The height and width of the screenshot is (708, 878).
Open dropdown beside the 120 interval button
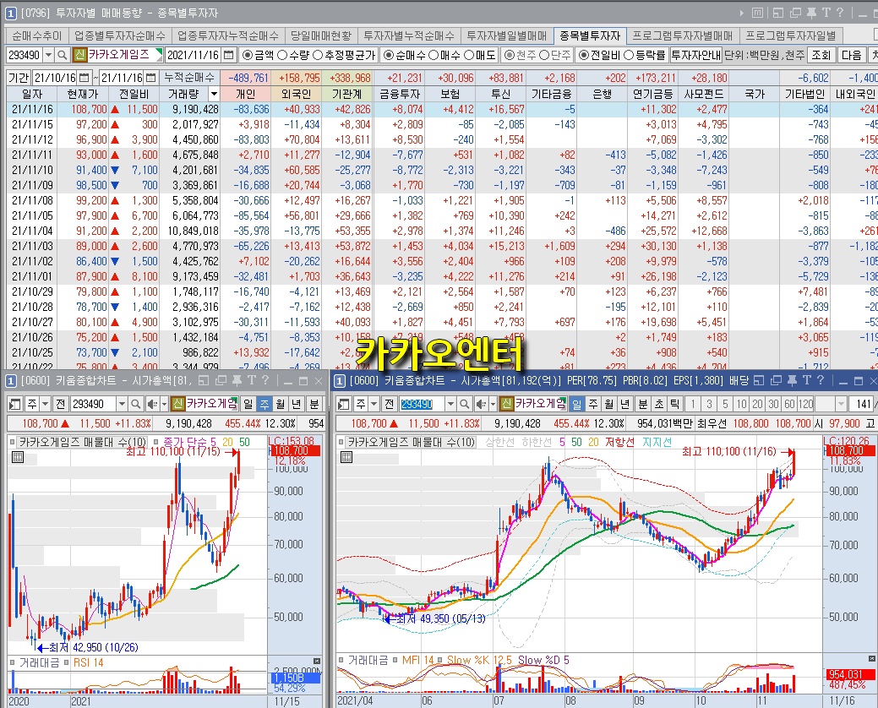click(x=841, y=404)
